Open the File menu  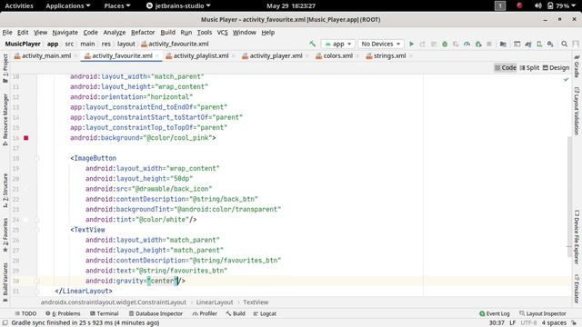coord(7,33)
